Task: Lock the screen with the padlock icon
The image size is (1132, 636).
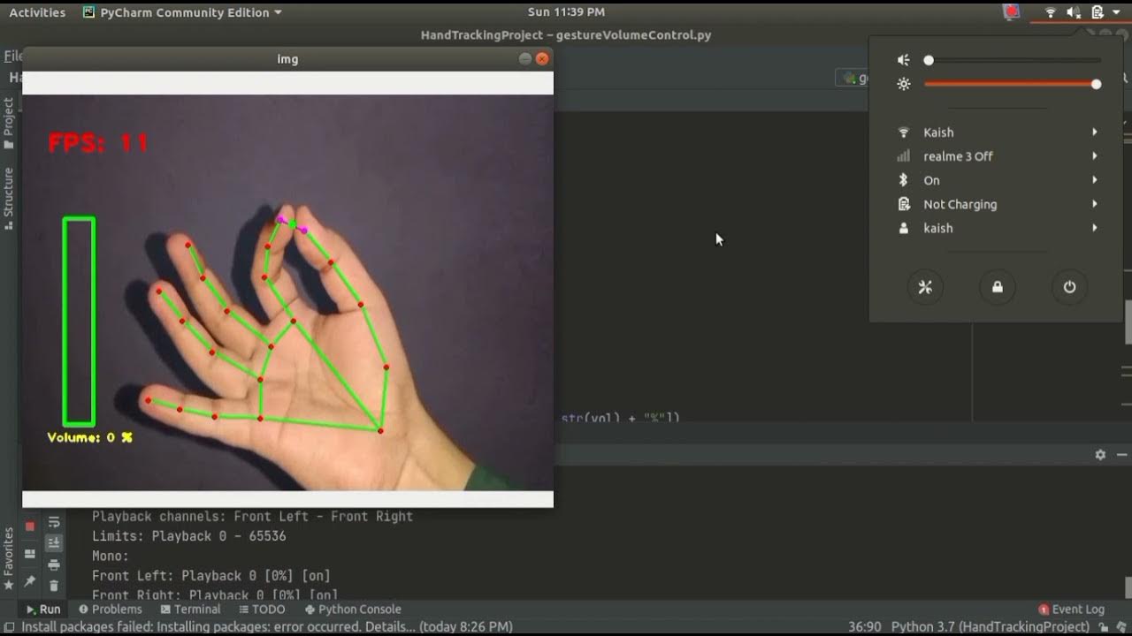Action: click(x=998, y=287)
